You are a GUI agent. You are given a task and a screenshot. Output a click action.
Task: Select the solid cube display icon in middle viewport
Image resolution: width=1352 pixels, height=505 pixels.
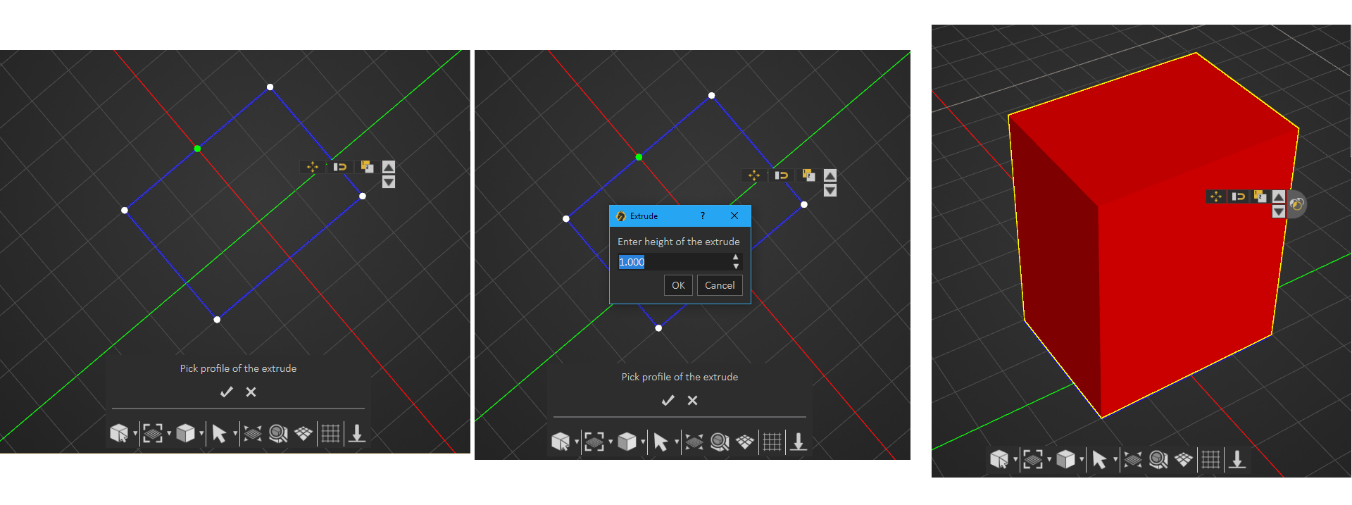pyautogui.click(x=627, y=442)
